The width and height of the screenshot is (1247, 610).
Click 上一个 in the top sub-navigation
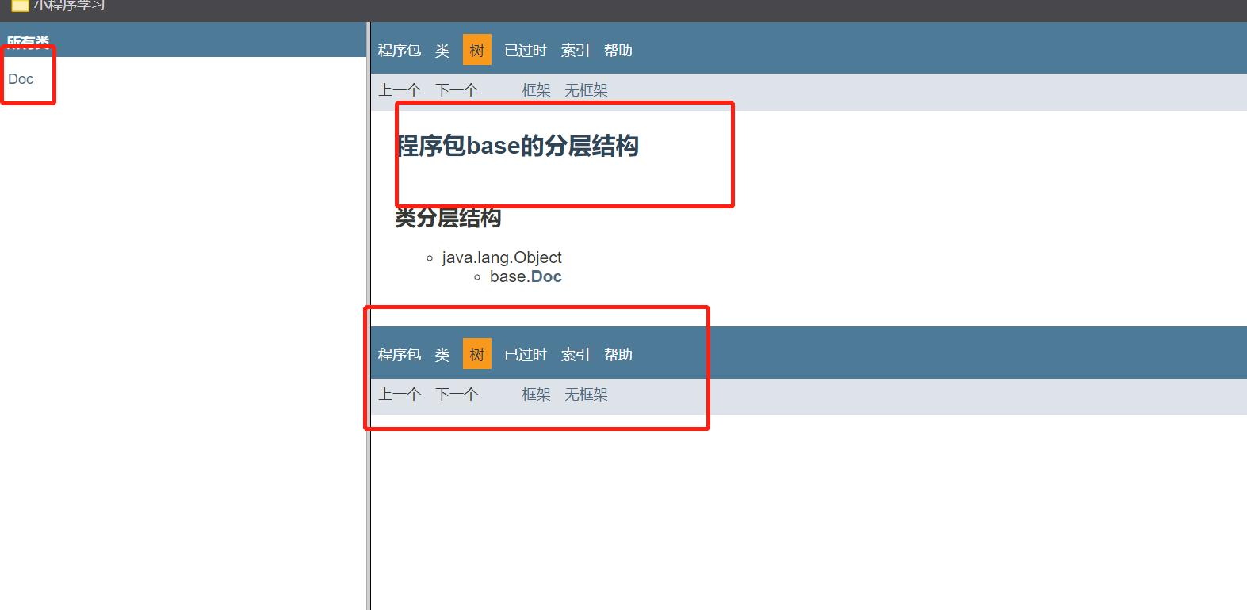tap(399, 90)
